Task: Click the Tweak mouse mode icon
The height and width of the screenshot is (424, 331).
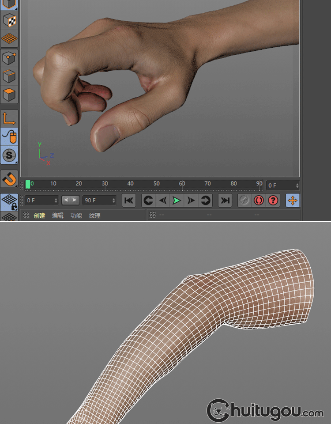Action: point(9,136)
